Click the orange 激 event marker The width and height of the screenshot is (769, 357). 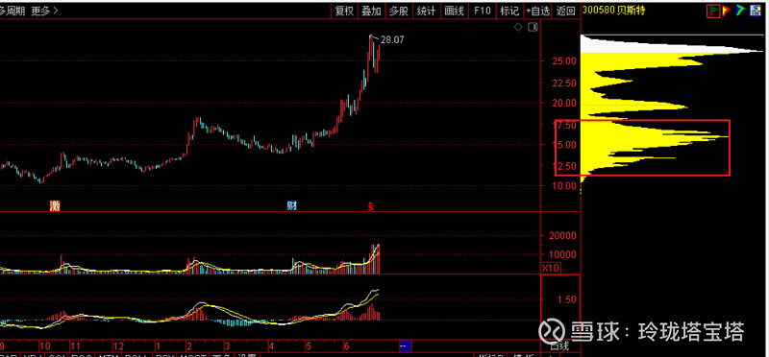pyautogui.click(x=55, y=205)
